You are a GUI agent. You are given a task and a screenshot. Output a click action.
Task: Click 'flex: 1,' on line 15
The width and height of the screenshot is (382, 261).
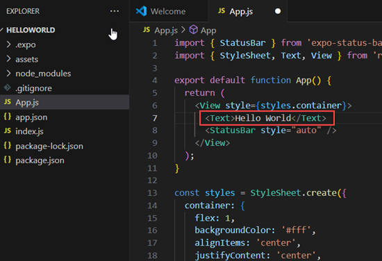(x=215, y=218)
